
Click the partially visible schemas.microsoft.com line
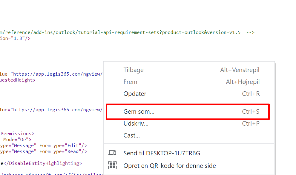pos(51,174)
